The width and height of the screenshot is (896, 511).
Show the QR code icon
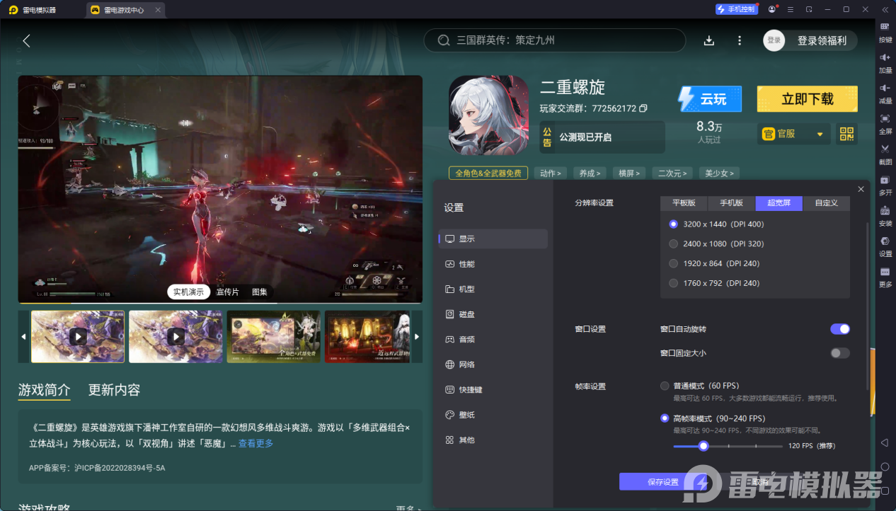coord(846,134)
